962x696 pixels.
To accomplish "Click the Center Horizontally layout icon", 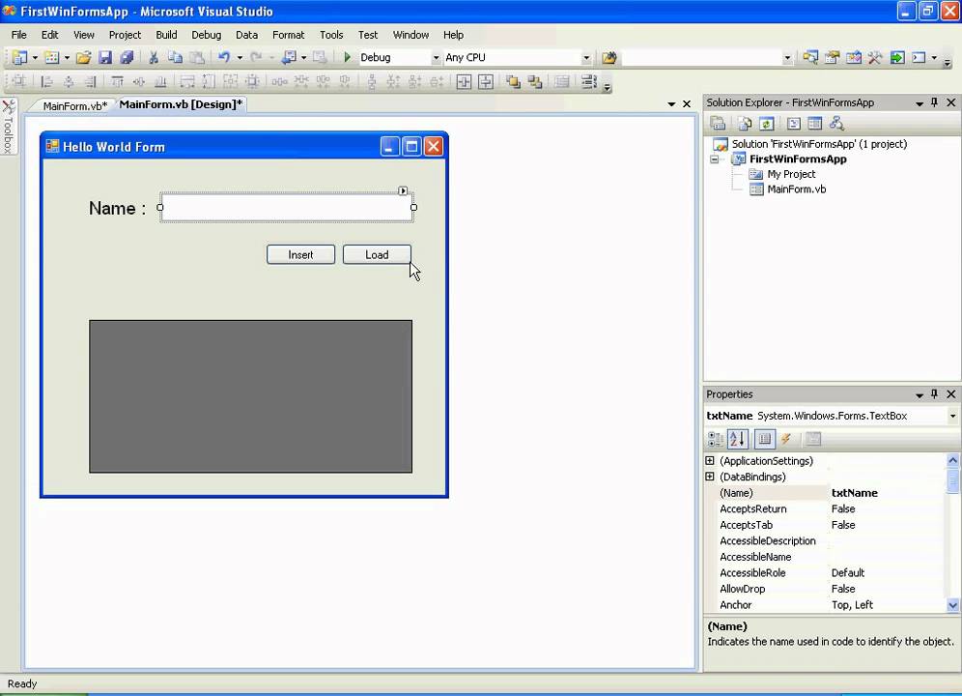I will 464,82.
